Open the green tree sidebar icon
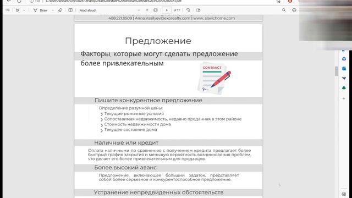 point(344,88)
